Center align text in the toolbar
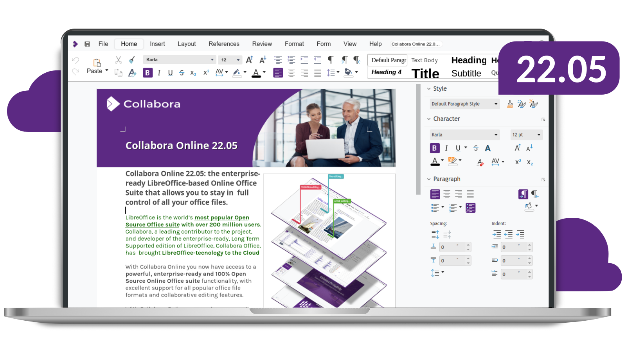 pyautogui.click(x=291, y=73)
